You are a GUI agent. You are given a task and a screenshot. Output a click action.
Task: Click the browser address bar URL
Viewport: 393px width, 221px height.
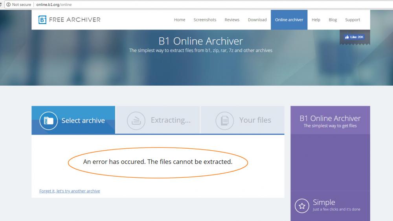click(x=54, y=4)
